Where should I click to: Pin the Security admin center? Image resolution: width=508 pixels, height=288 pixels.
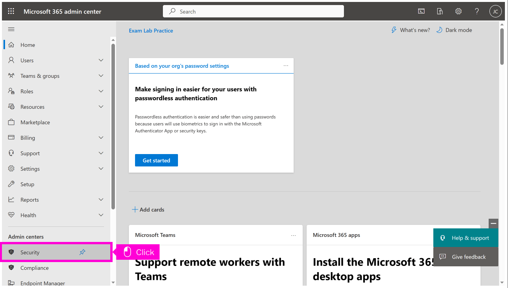click(82, 252)
